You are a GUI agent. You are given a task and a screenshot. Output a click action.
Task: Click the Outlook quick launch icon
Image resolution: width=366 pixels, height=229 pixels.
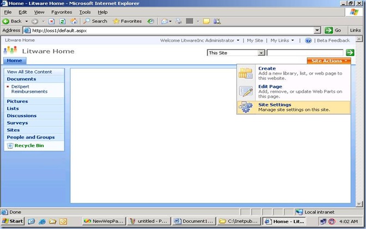tap(63, 221)
